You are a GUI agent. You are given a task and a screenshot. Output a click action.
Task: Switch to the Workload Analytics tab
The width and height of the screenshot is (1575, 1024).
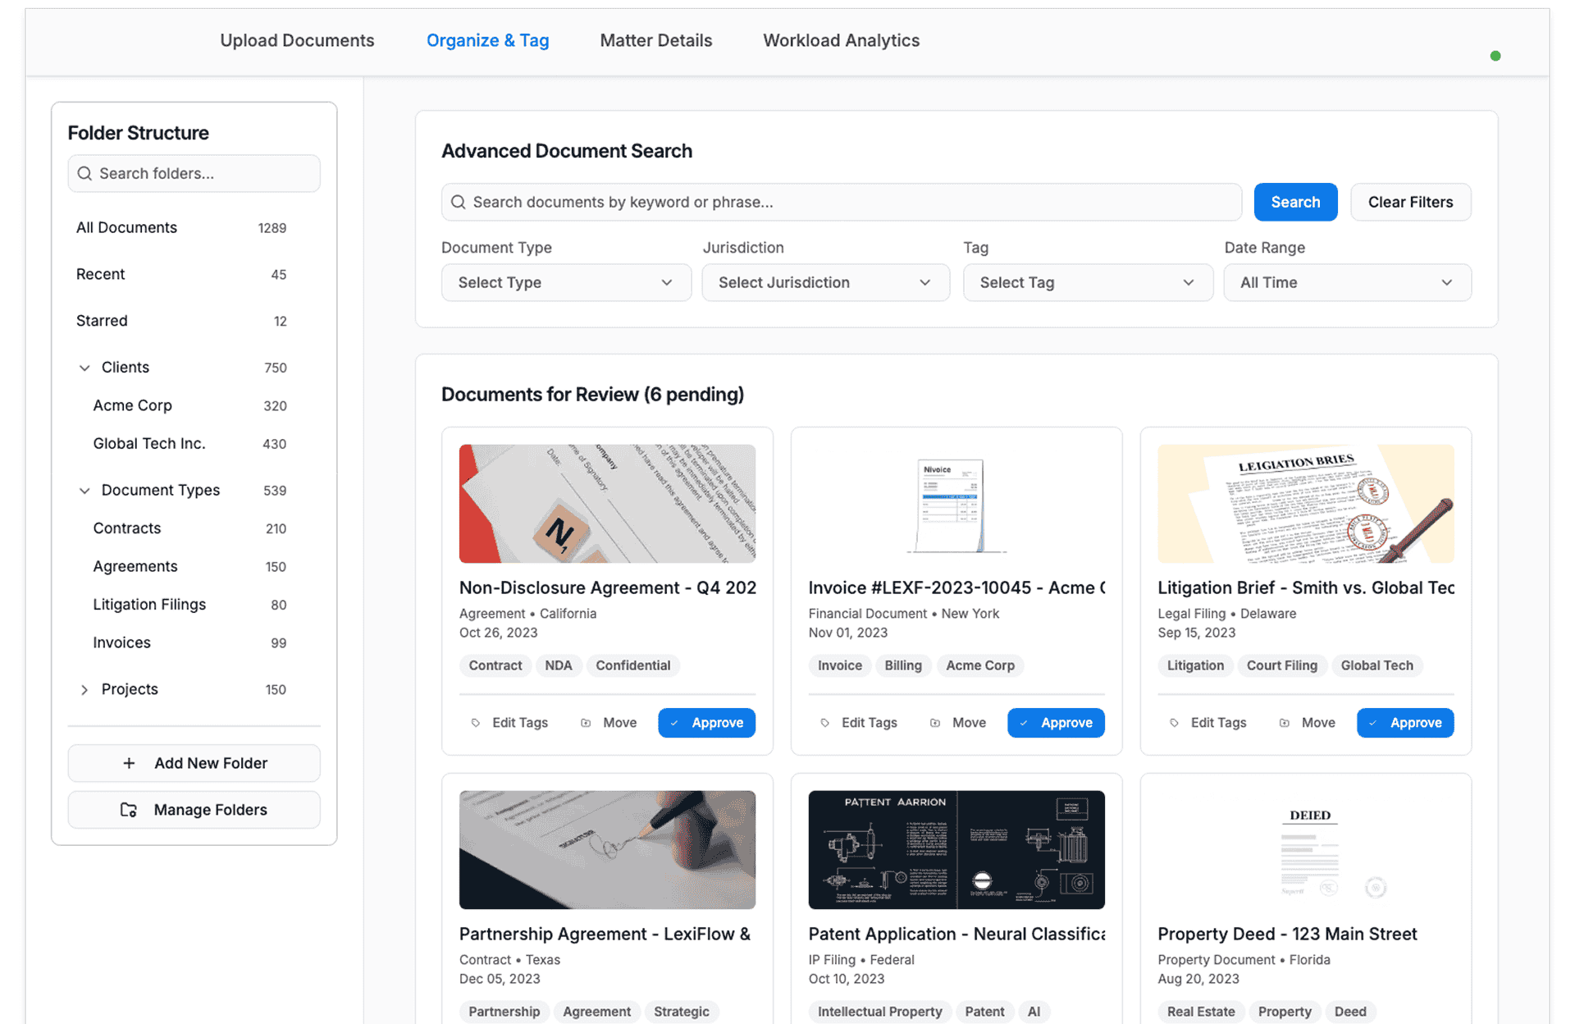tap(841, 40)
